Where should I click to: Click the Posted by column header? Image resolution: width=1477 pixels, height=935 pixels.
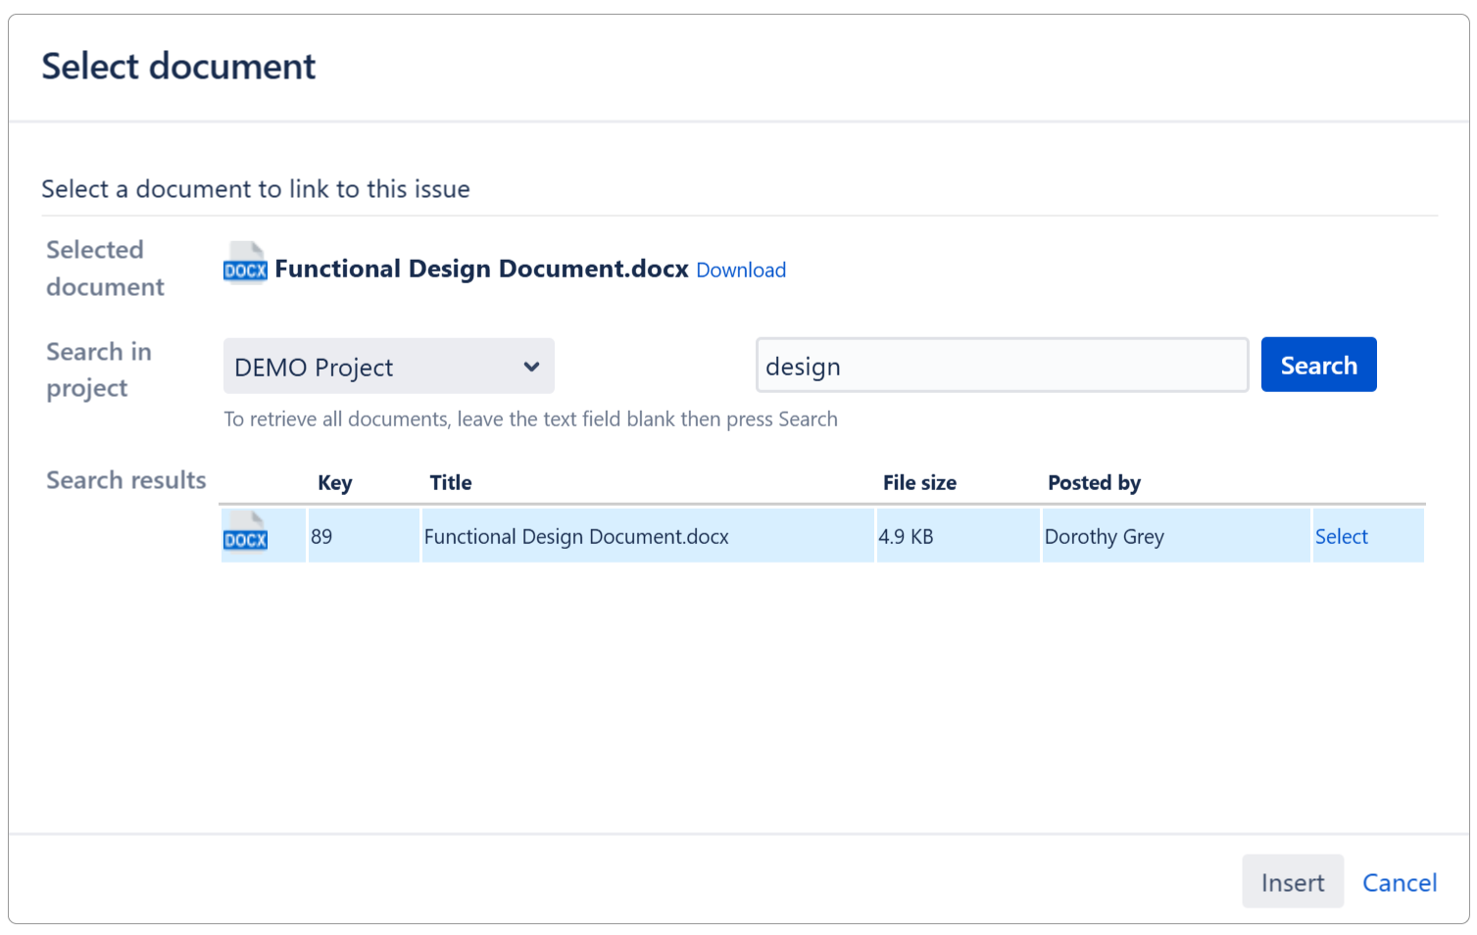click(x=1094, y=482)
